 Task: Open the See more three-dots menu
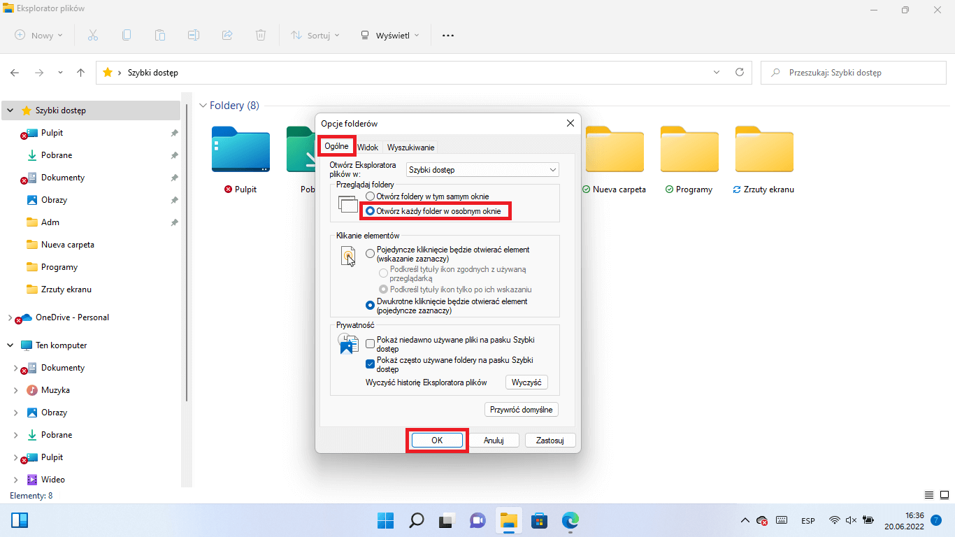(x=448, y=35)
